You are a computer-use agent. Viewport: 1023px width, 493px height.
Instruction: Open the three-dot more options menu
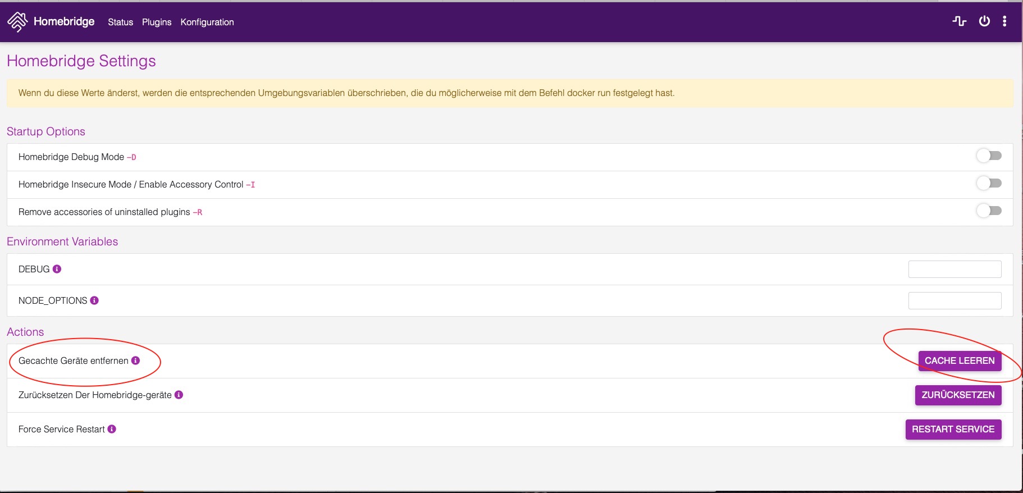[1004, 21]
